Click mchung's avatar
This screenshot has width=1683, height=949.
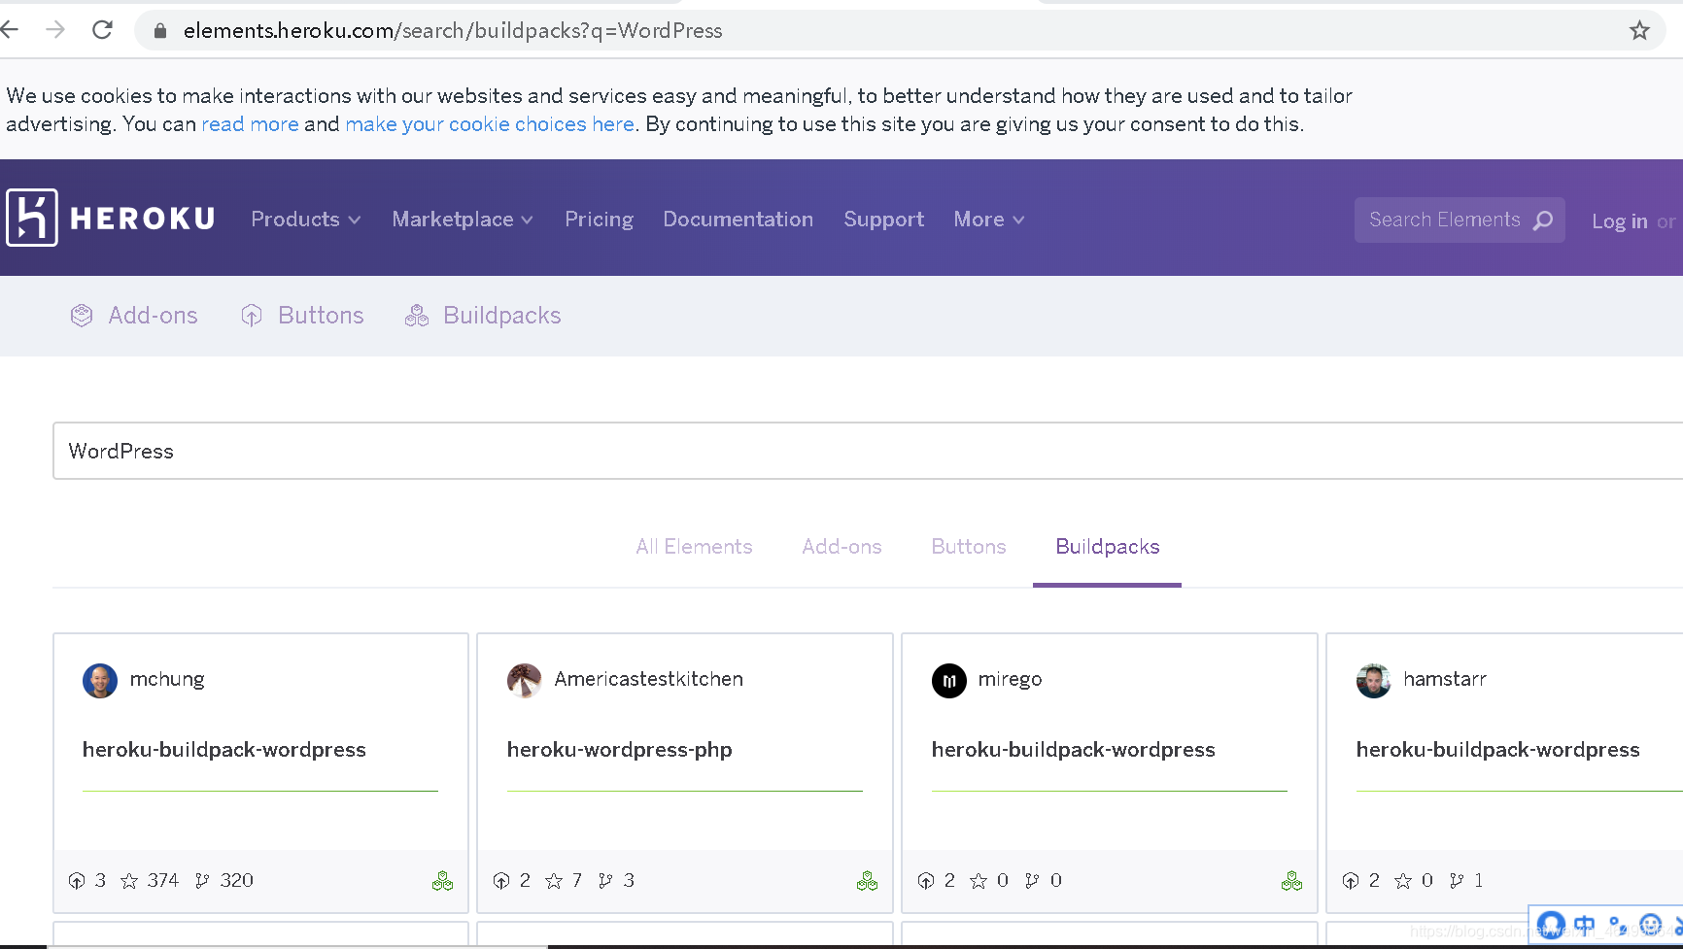100,681
